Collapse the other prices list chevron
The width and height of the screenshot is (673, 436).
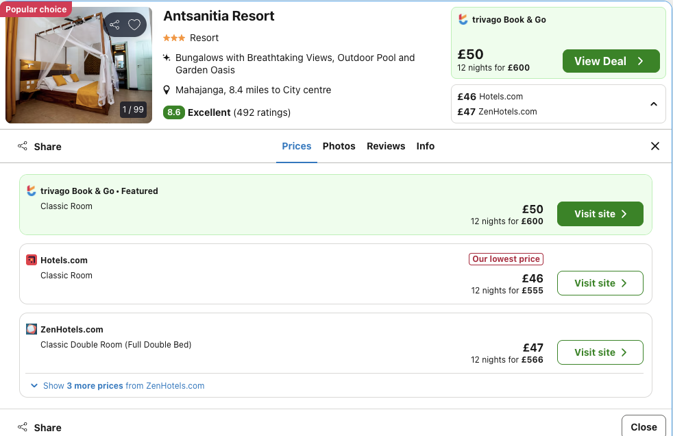pos(653,104)
